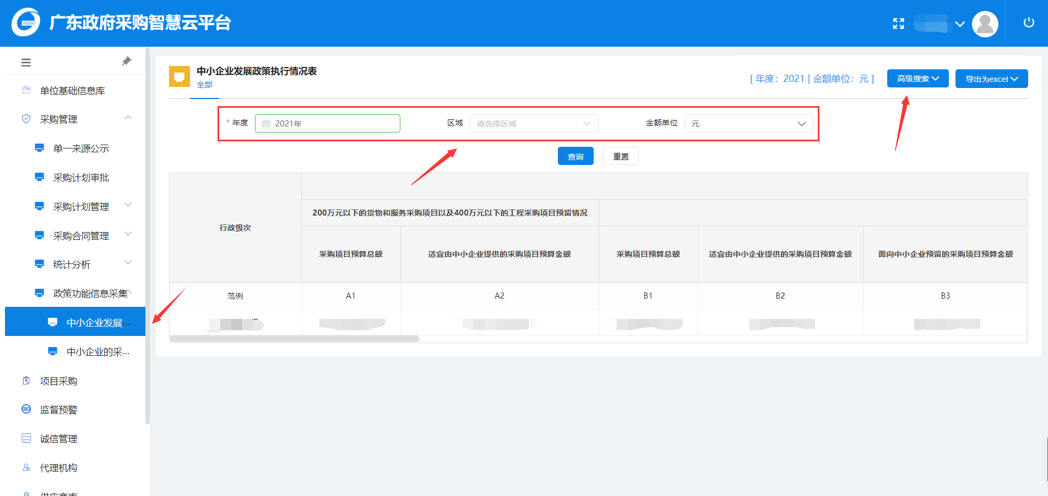Click the 项目采购 clipboard icon
The width and height of the screenshot is (1048, 496).
(x=26, y=381)
